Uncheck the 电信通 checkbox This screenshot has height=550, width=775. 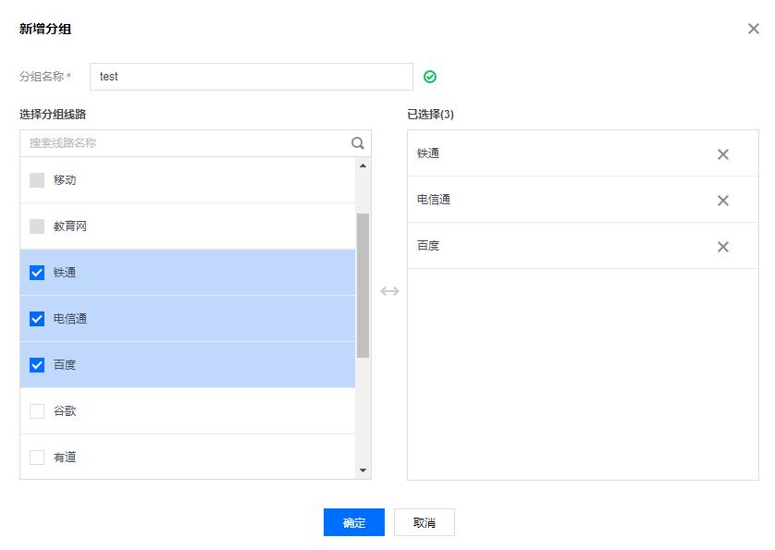click(37, 319)
